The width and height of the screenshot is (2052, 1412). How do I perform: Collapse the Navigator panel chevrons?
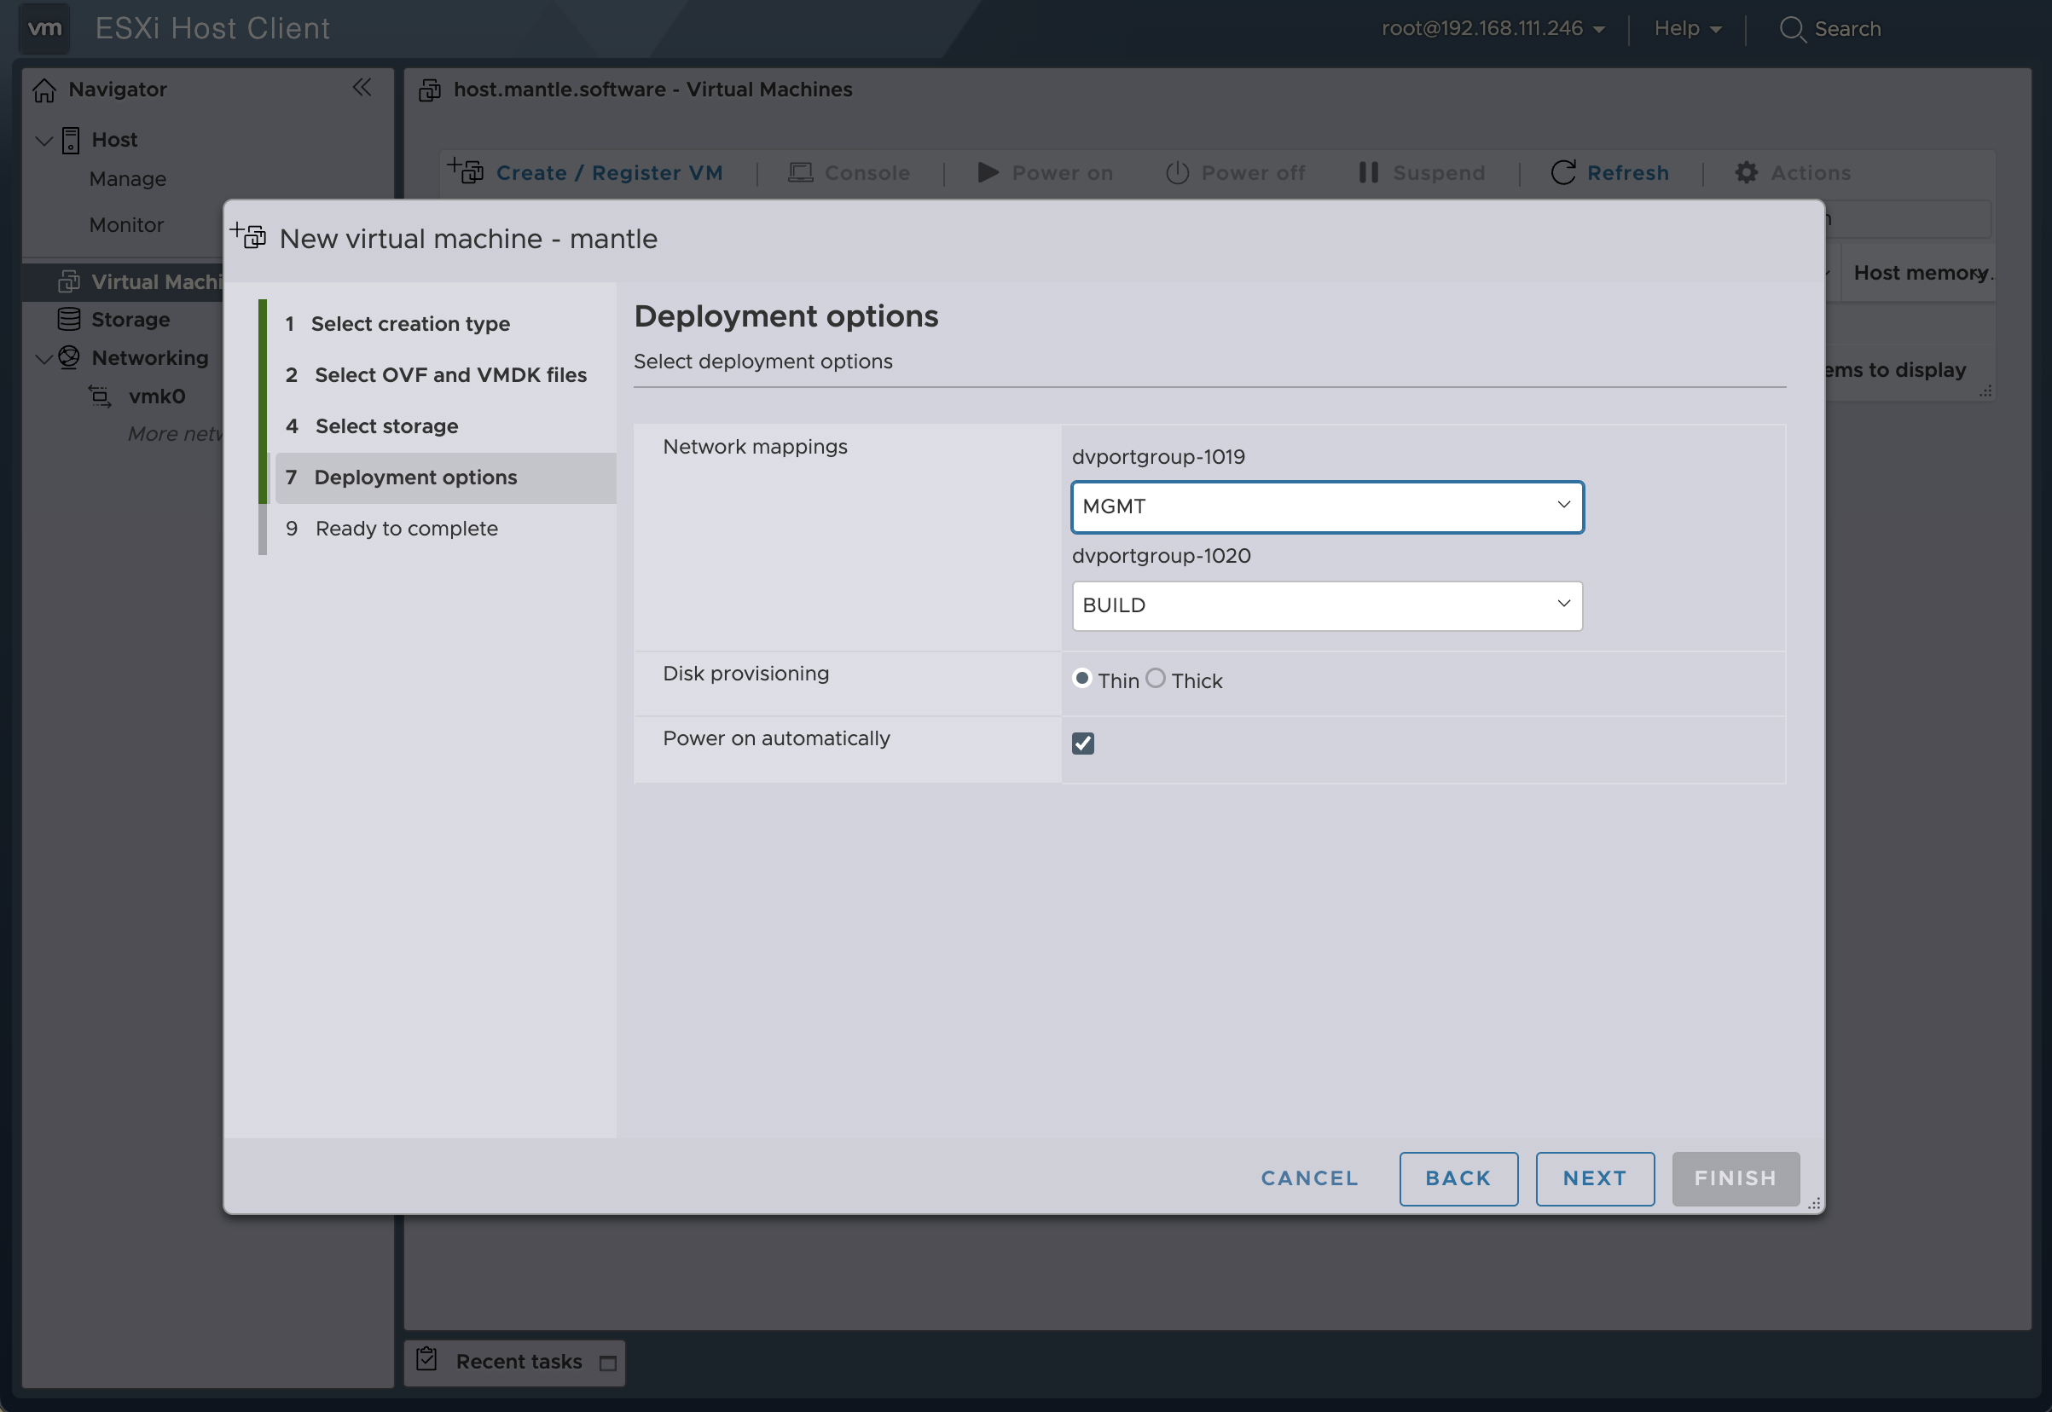[x=361, y=88]
